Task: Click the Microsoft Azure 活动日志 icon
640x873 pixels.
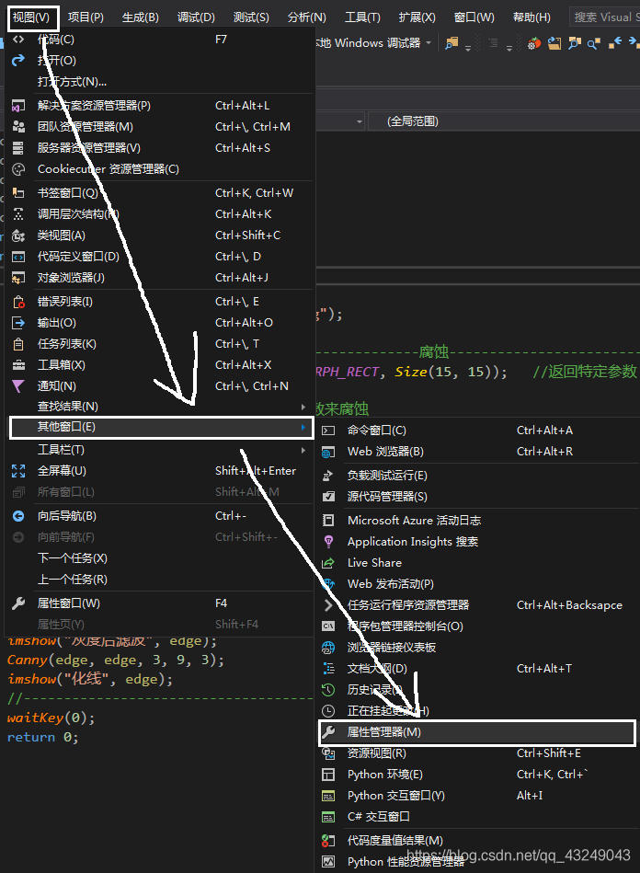Action: tap(328, 520)
